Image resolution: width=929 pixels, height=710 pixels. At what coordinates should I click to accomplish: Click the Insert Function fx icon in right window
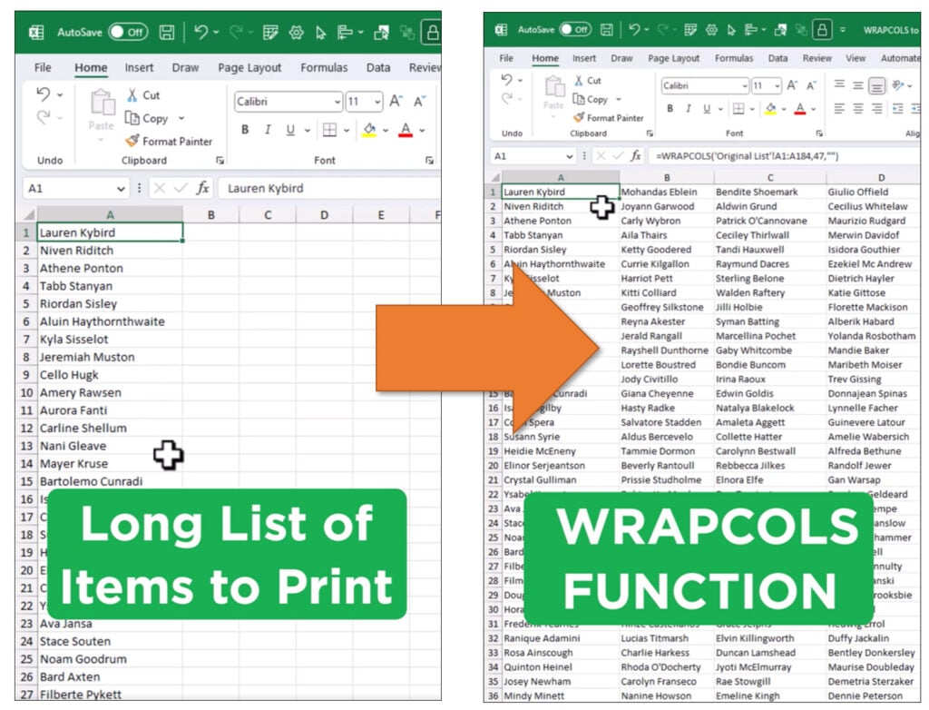(636, 156)
